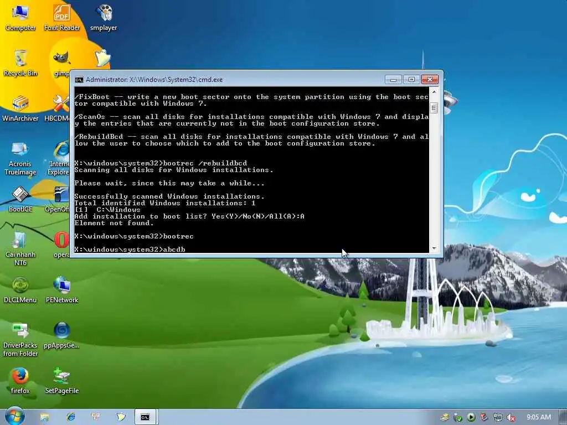Click the ghost taskbar shortcut

pos(121,417)
